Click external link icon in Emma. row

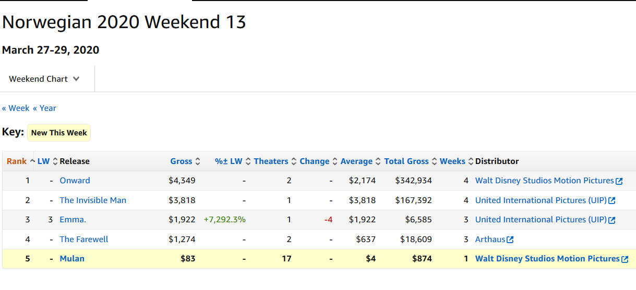pos(612,220)
